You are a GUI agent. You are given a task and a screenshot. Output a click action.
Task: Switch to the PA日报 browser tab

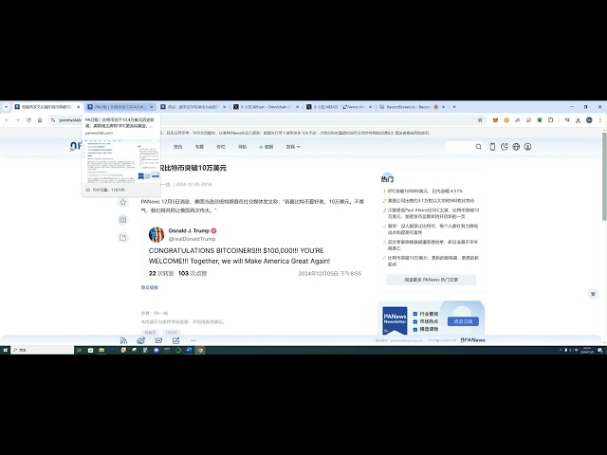tap(120, 107)
